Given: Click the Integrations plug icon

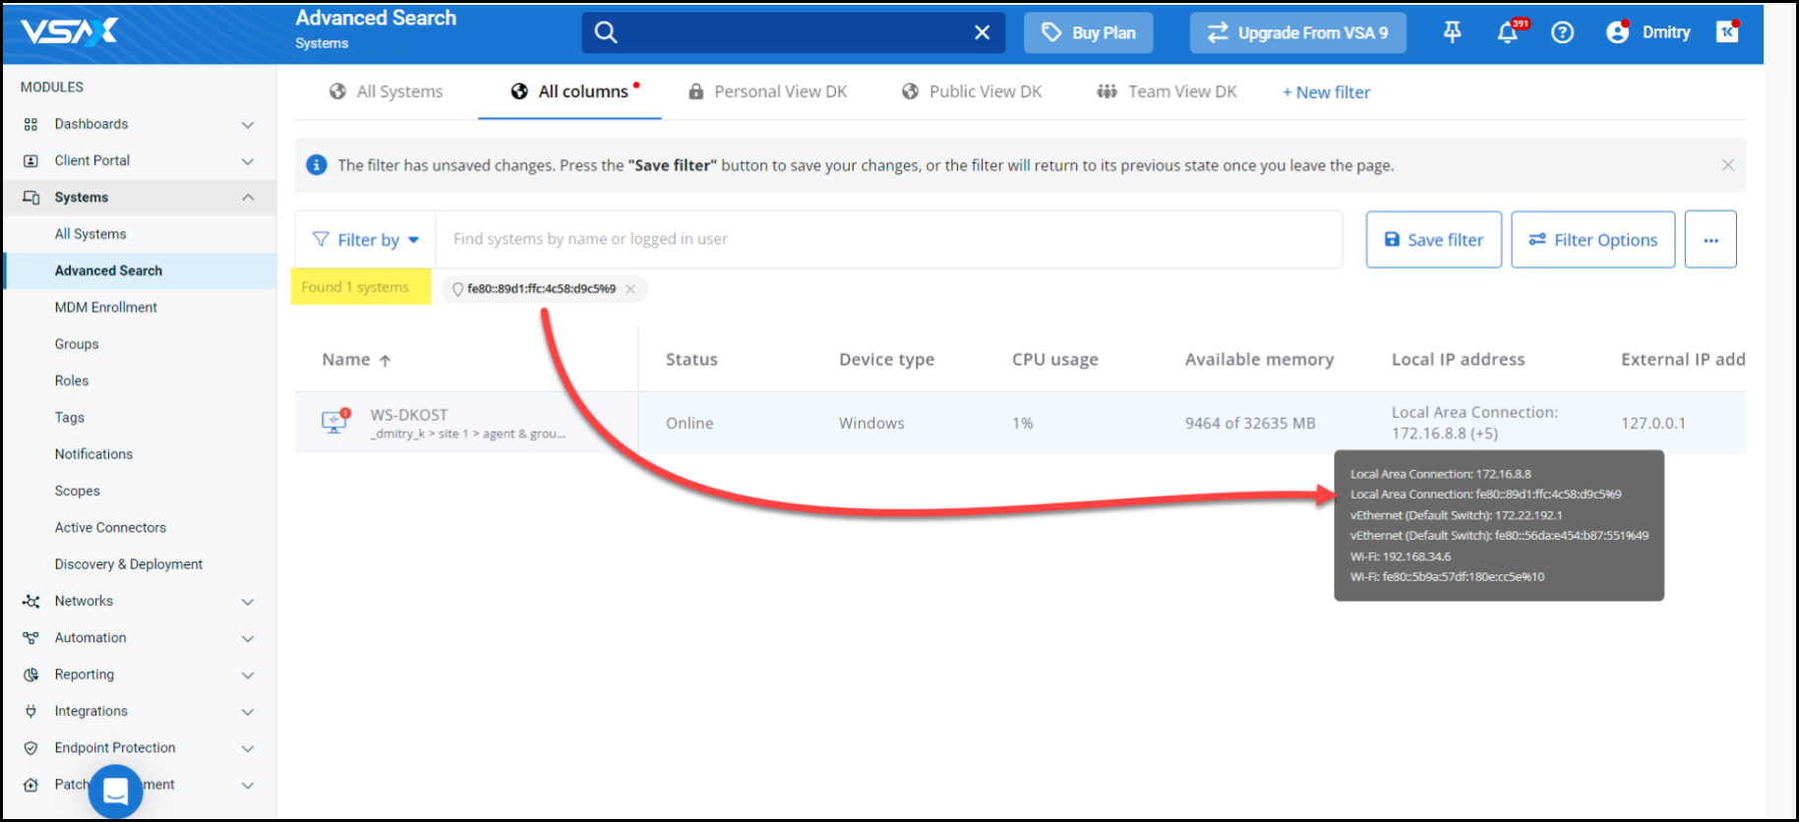Looking at the screenshot, I should 31,711.
